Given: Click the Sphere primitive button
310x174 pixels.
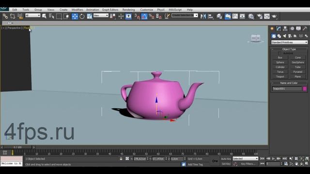Looking at the screenshot, I should click(280, 62).
